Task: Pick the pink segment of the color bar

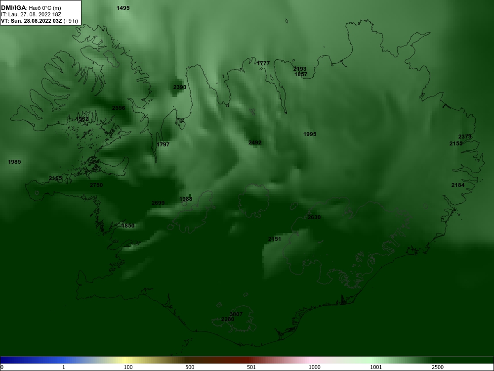Action: 310,360
